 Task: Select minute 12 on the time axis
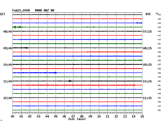pyautogui.click(x=116, y=116)
